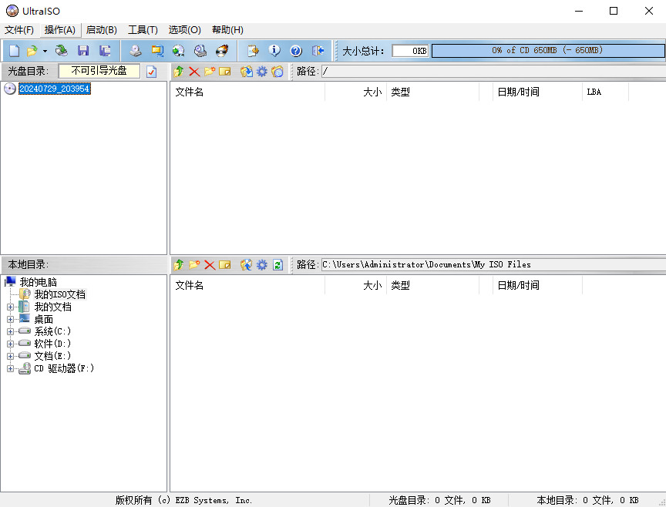Open the dropdown arrow next to Open icon
This screenshot has width=666, height=507.
pos(44,50)
